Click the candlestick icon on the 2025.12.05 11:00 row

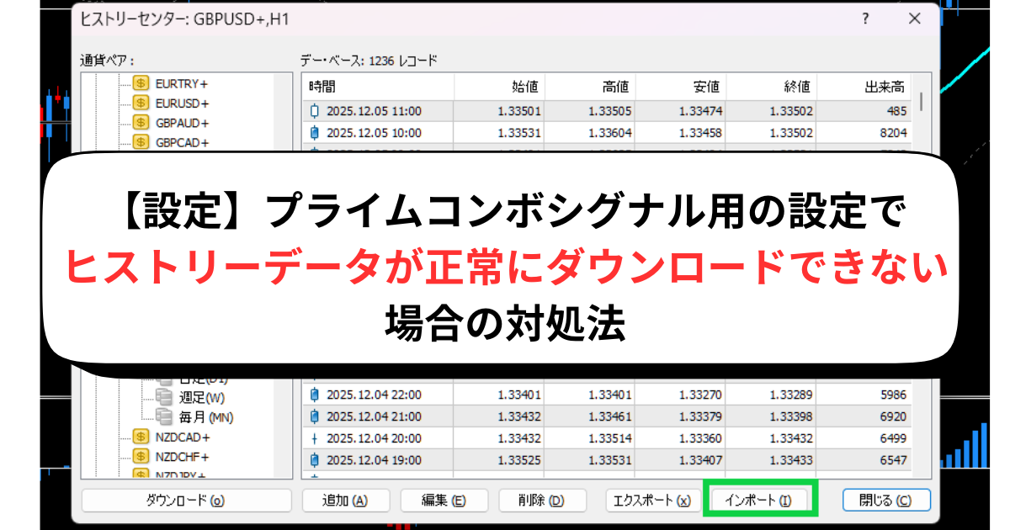[x=316, y=110]
